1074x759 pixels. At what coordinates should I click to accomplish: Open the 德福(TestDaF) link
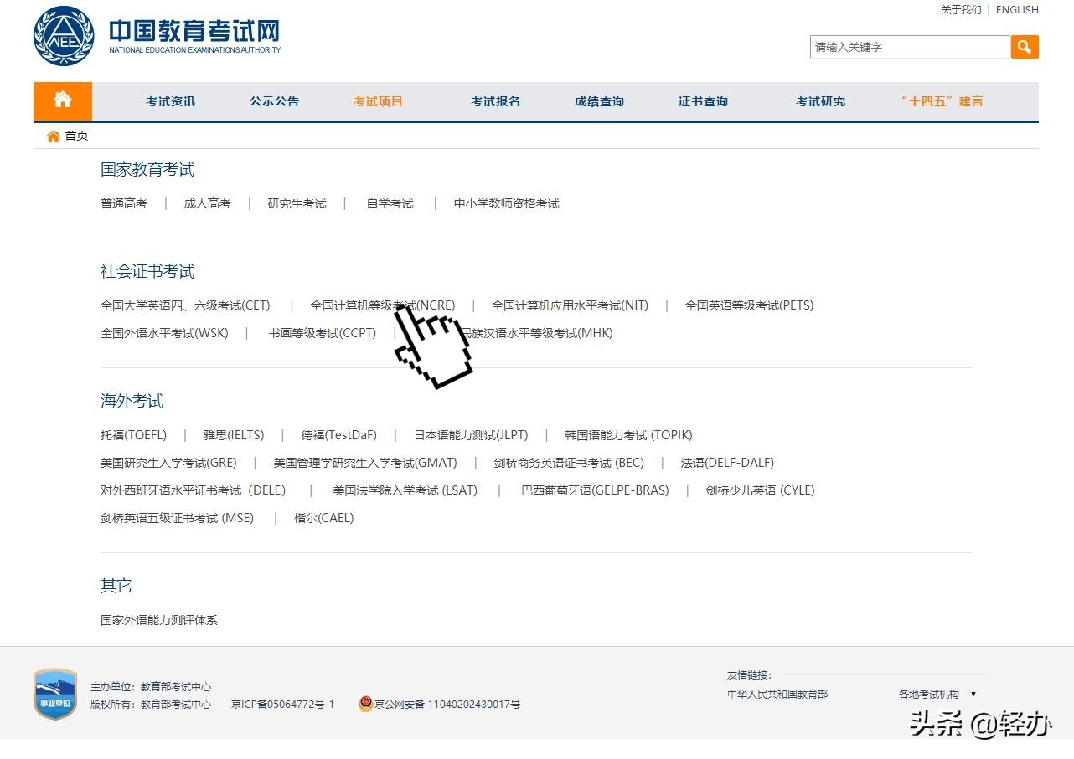click(339, 435)
